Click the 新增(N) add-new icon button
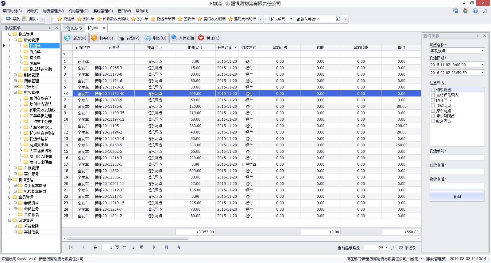Image resolution: width=491 pixels, height=263 pixels. coord(68,38)
